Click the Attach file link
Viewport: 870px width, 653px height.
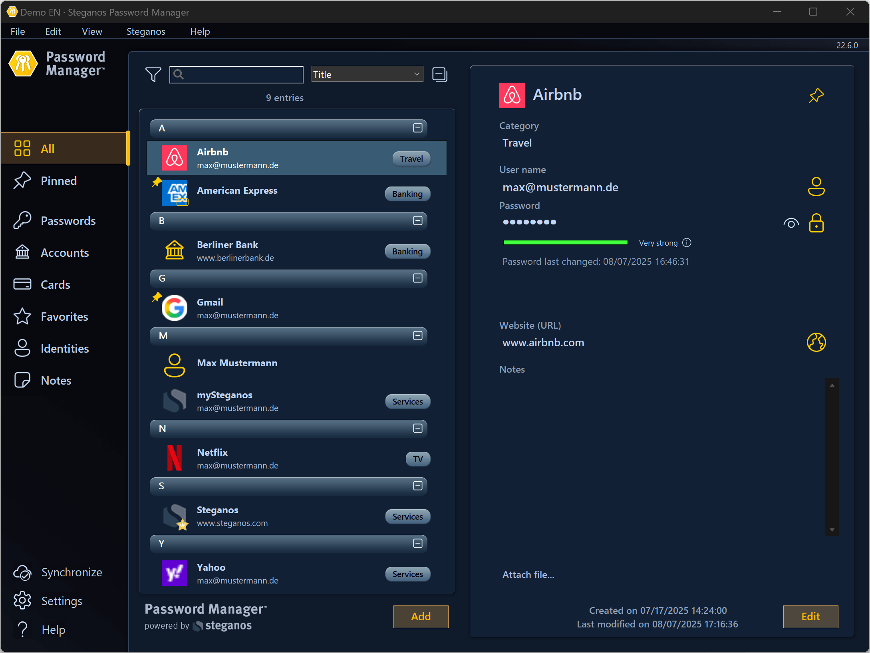[x=528, y=574]
